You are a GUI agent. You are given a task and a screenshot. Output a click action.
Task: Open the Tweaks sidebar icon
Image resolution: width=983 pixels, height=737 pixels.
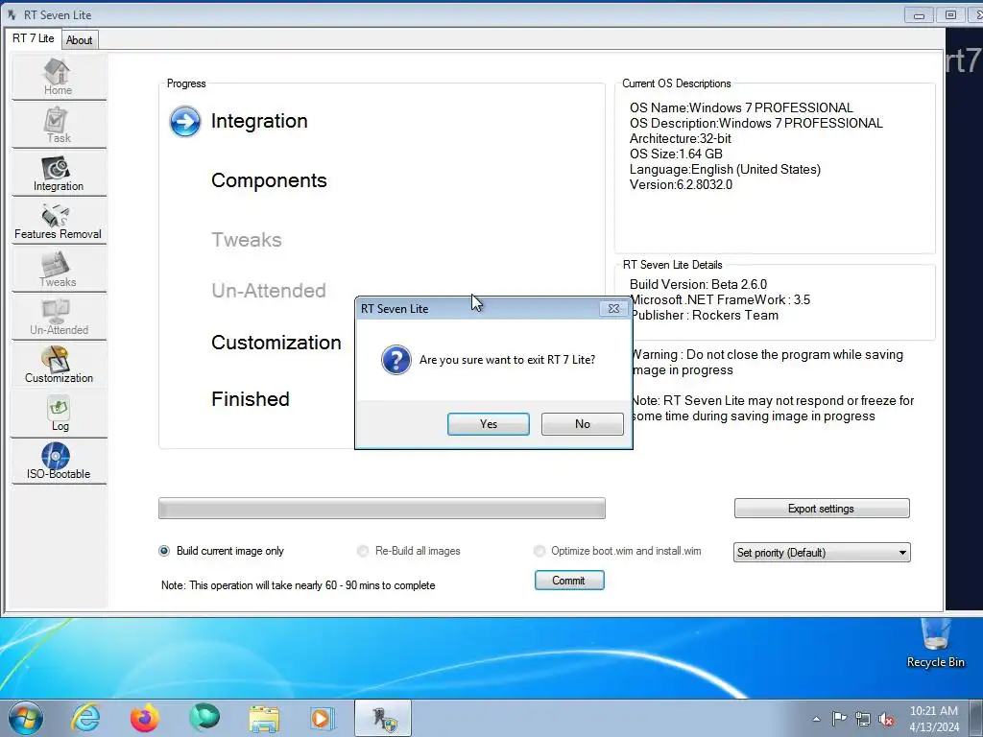point(58,269)
